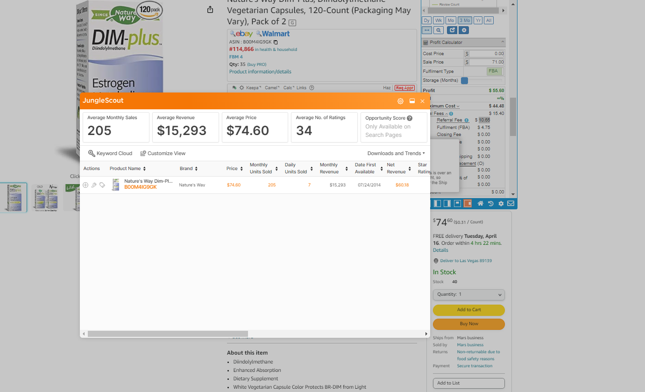645x392 pixels.
Task: Click Referral Fee info icon
Action: [x=466, y=120]
